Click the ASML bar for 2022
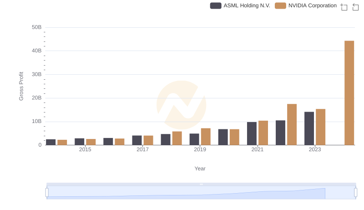 pos(280,133)
